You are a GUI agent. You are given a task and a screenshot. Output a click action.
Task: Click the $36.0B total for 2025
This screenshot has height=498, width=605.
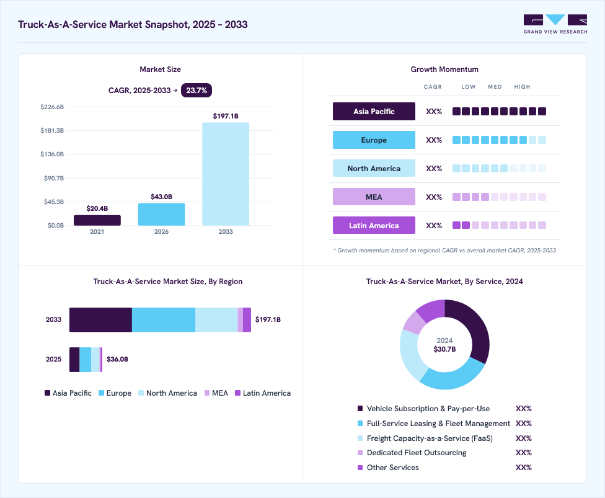[117, 360]
